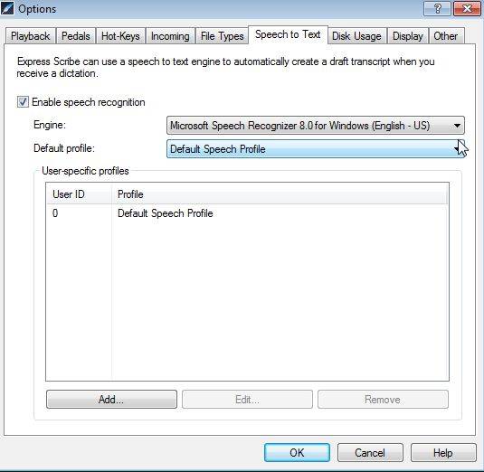Go to the Hot-Keys tab
The width and height of the screenshot is (484, 472).
[x=120, y=36]
